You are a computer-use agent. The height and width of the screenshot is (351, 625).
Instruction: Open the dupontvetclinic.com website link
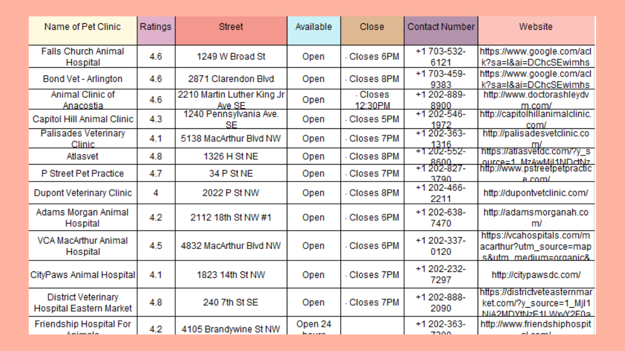point(536,193)
